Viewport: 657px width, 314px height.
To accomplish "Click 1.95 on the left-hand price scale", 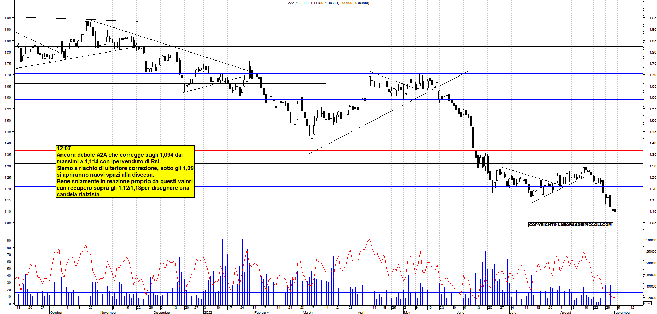I will tap(8, 18).
